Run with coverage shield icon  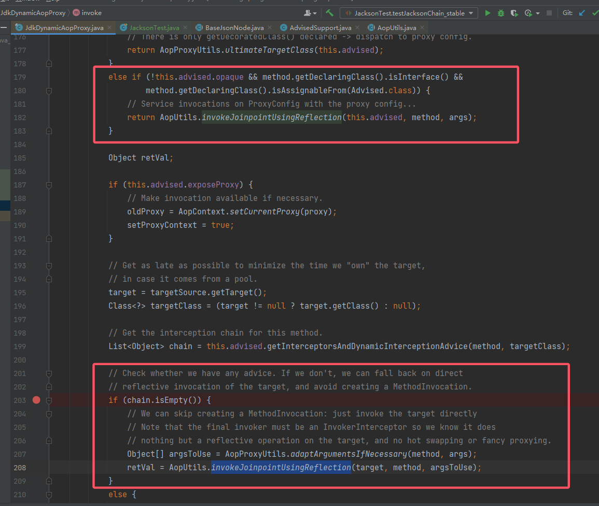click(x=514, y=13)
